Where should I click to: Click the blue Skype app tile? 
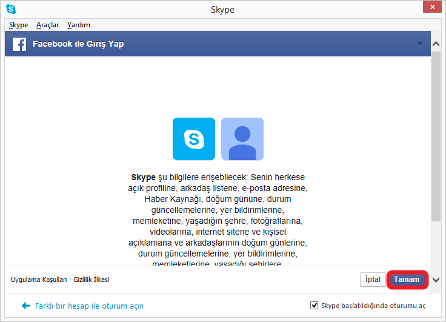click(194, 139)
